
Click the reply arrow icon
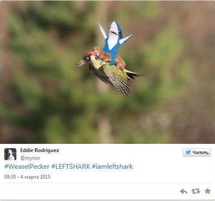[x=184, y=191]
